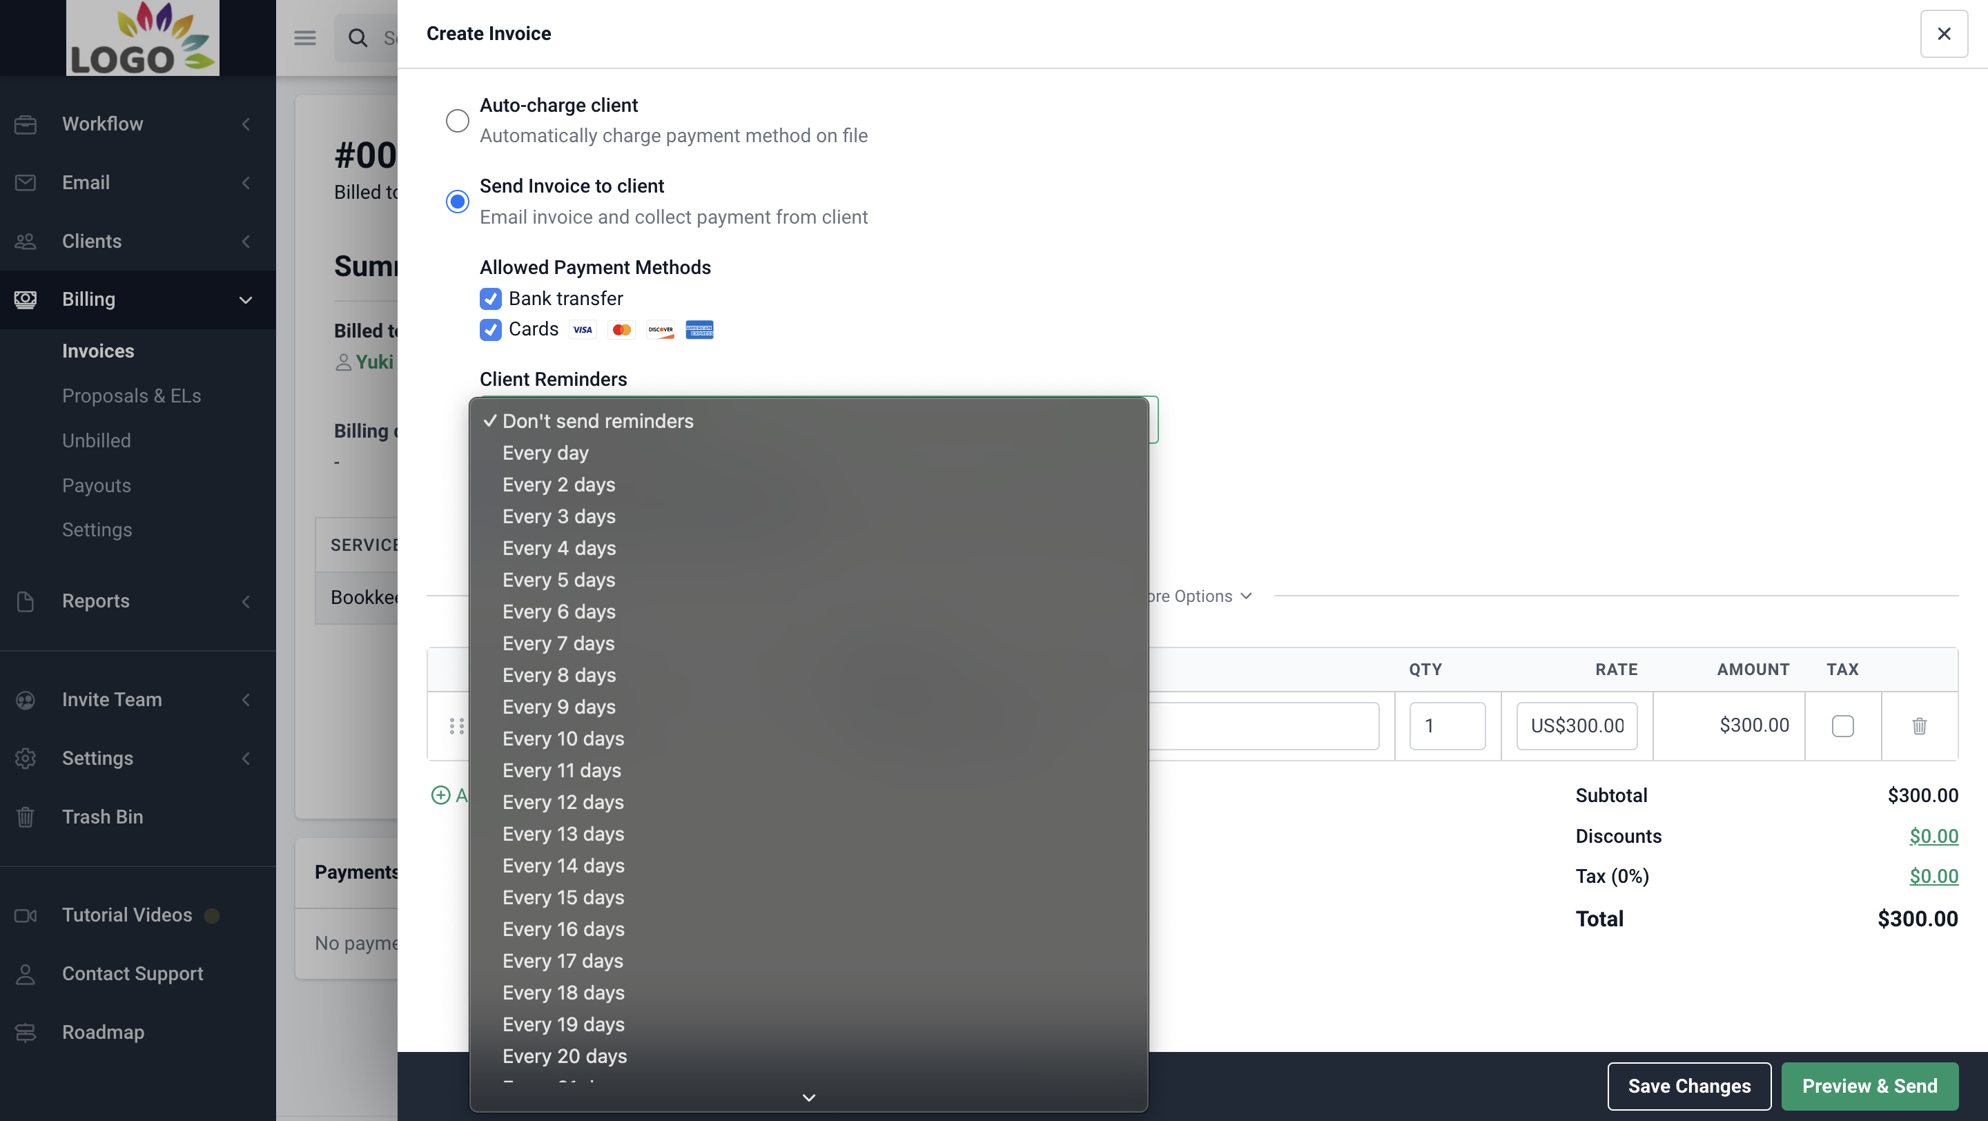Click the Reports sidebar icon
The image size is (1988, 1121).
25,599
